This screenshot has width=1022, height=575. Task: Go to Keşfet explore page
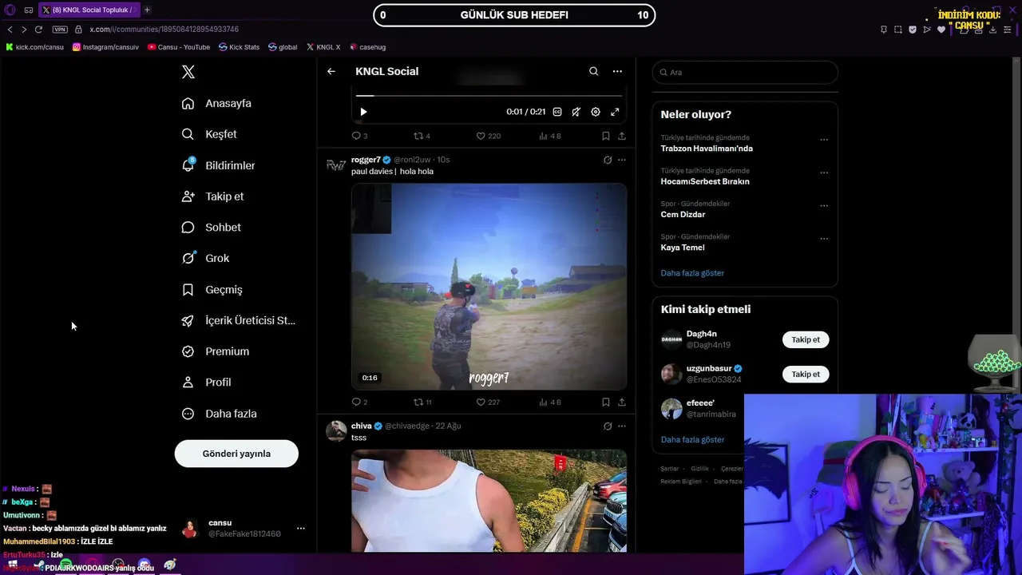[x=209, y=134]
